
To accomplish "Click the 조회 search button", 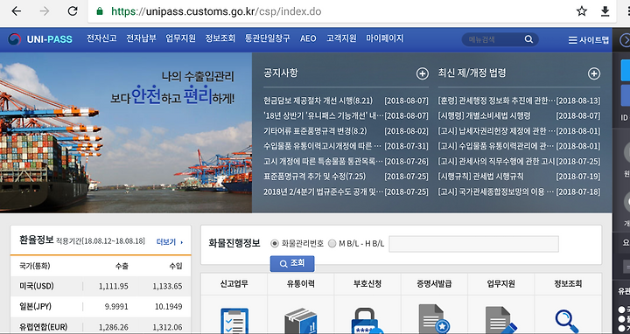I will coord(292,264).
